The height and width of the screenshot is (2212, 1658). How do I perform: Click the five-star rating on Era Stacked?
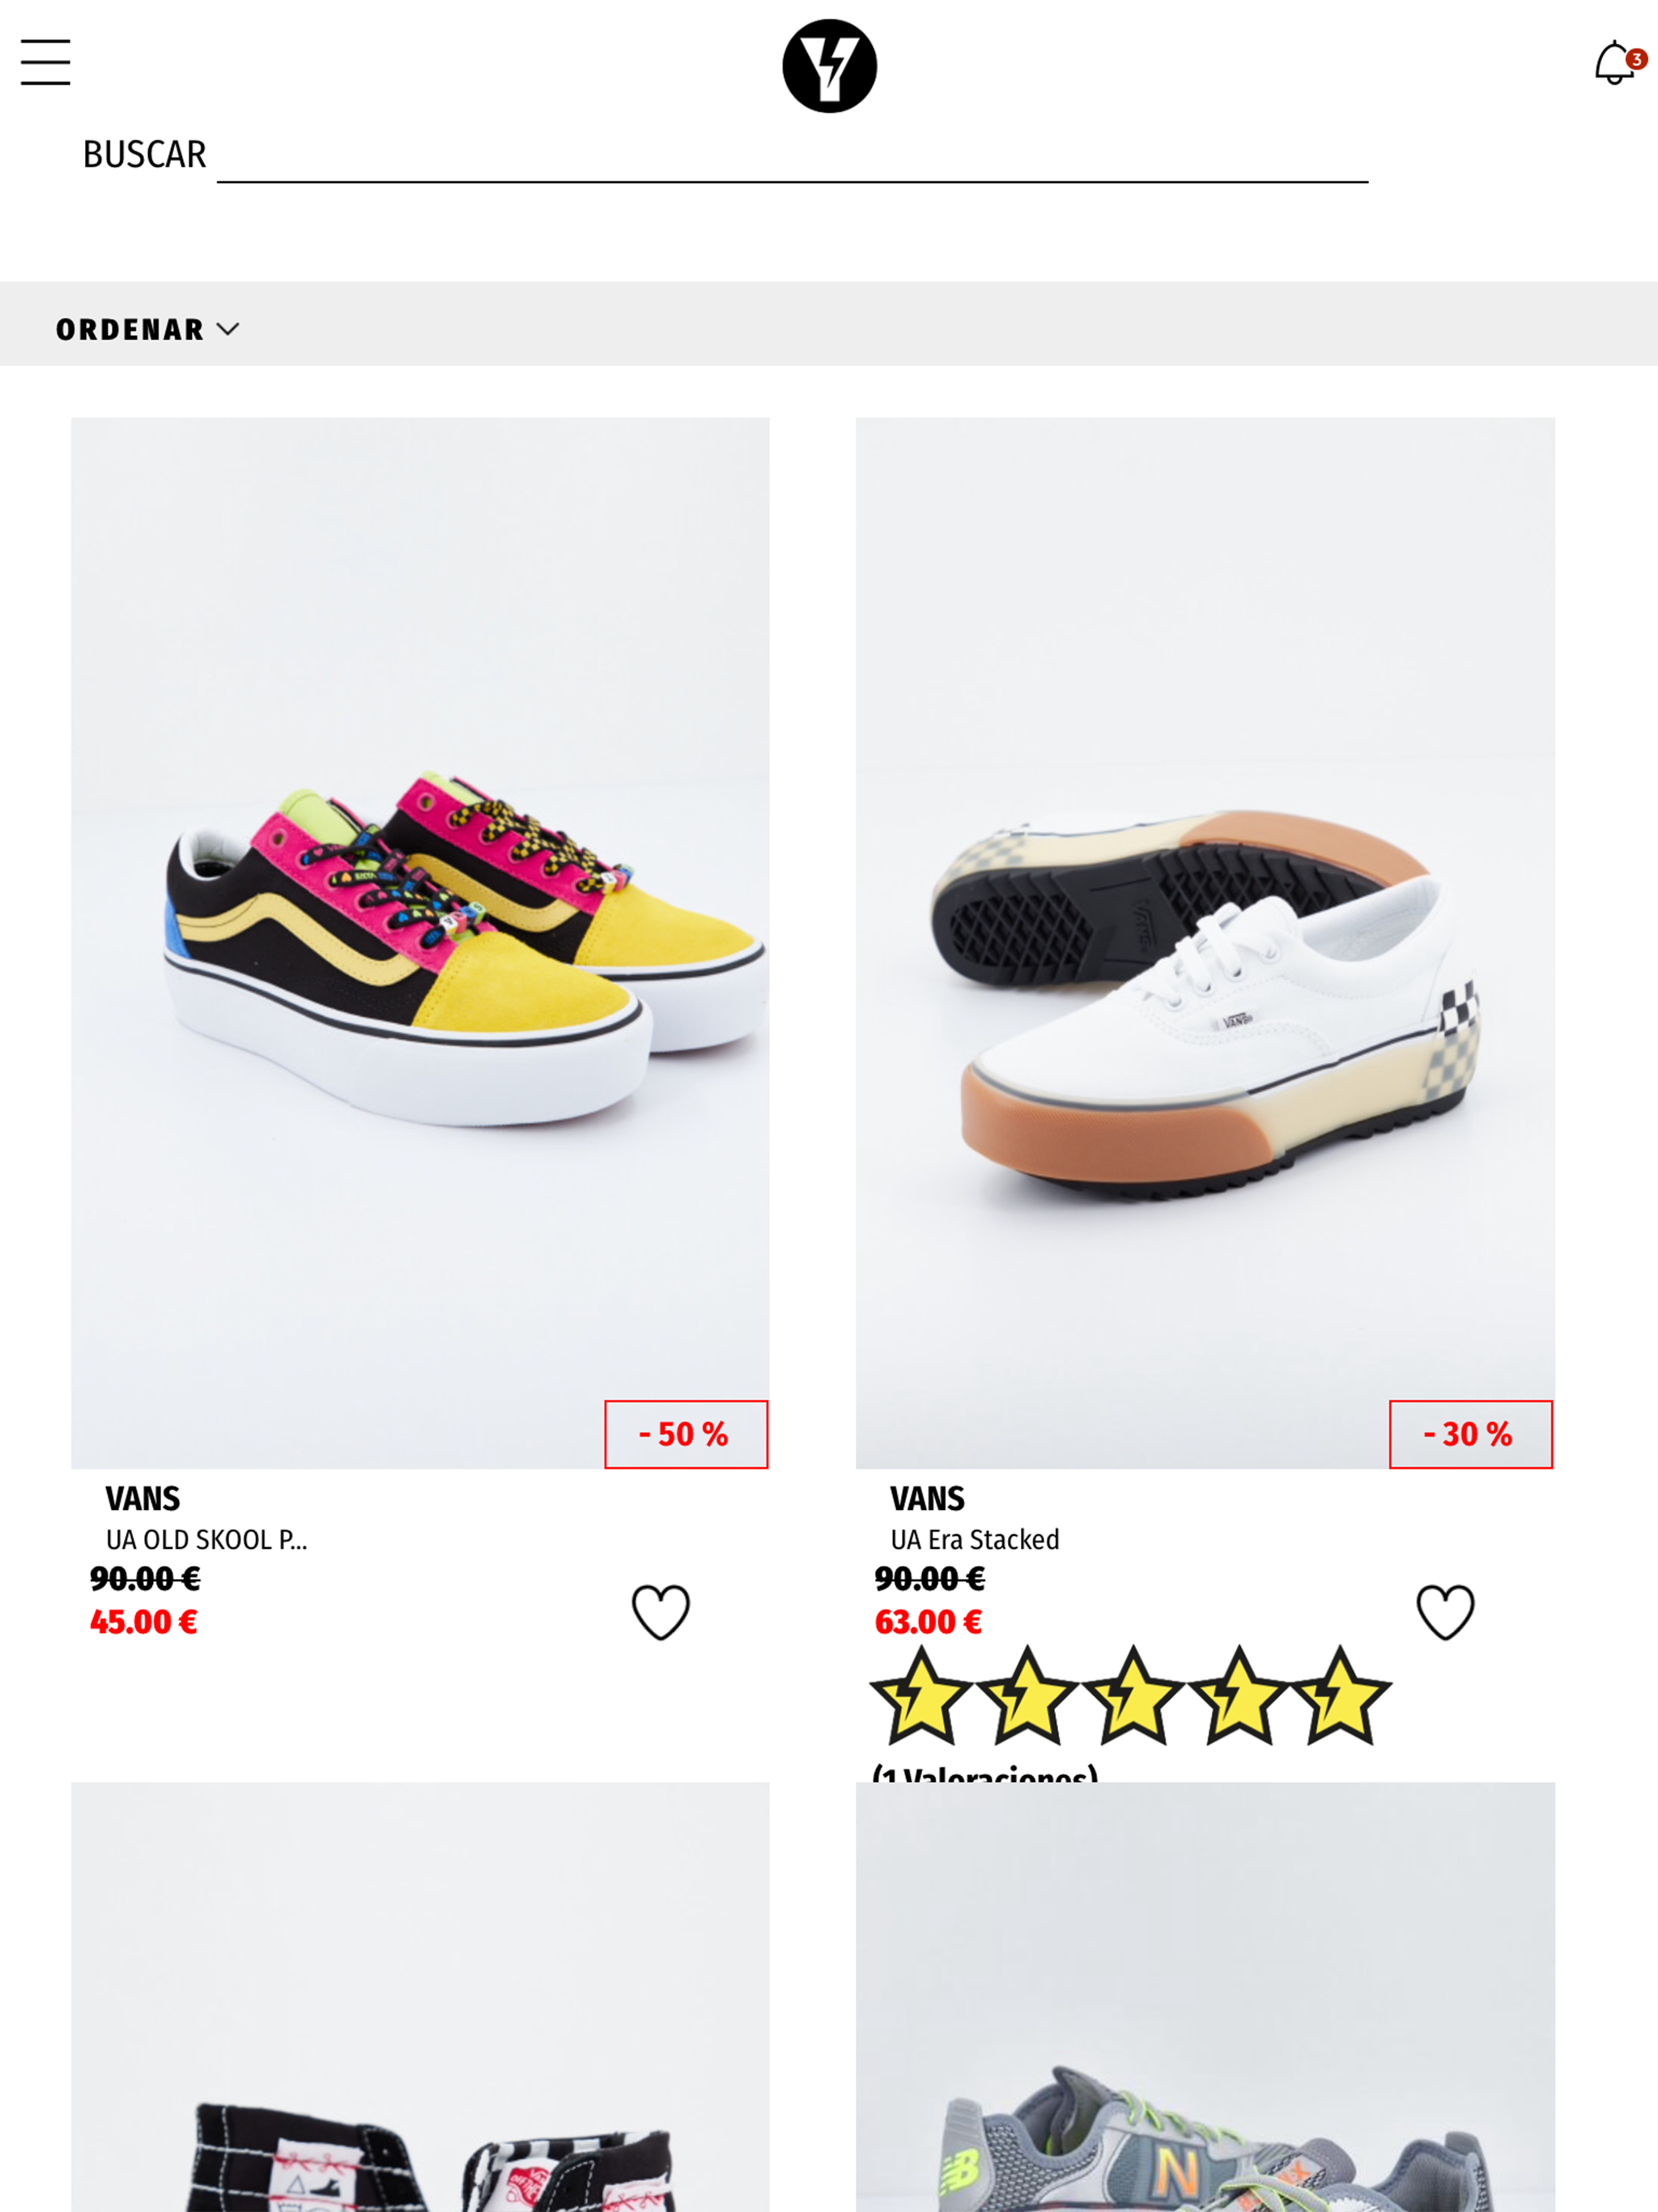click(x=1131, y=1696)
